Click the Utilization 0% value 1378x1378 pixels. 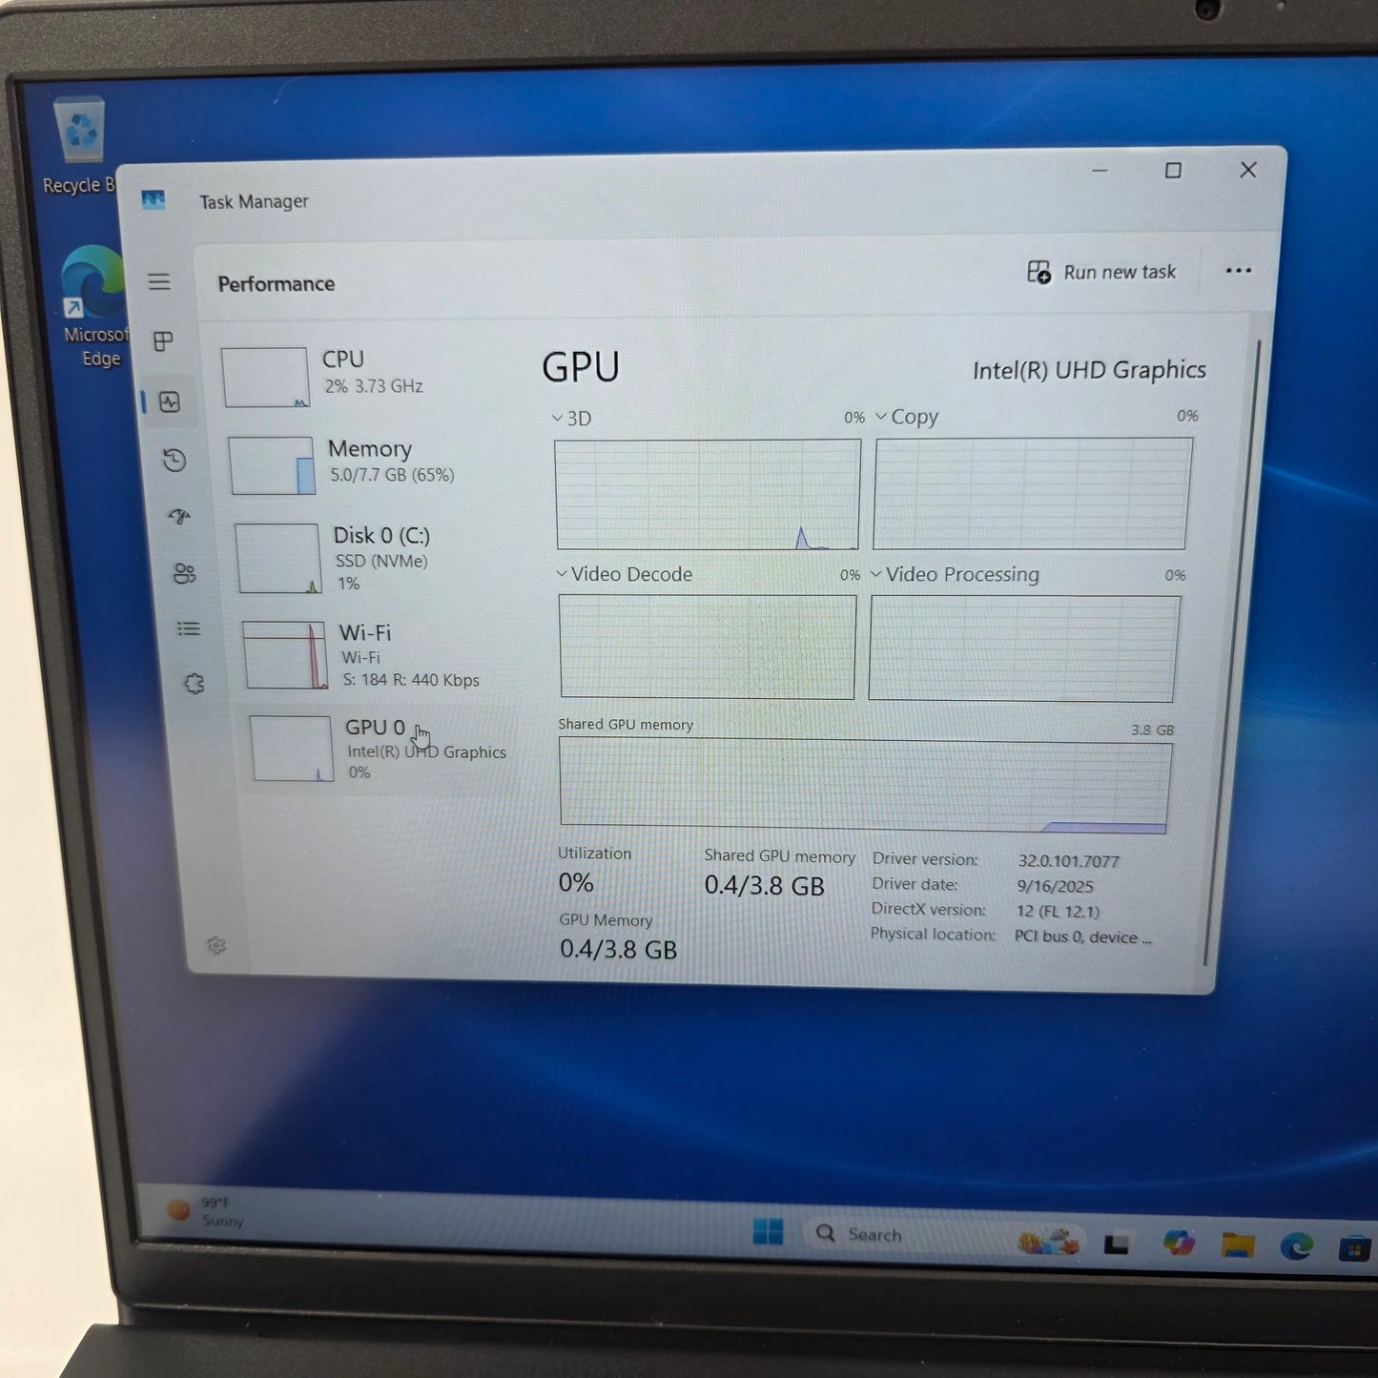point(576,882)
